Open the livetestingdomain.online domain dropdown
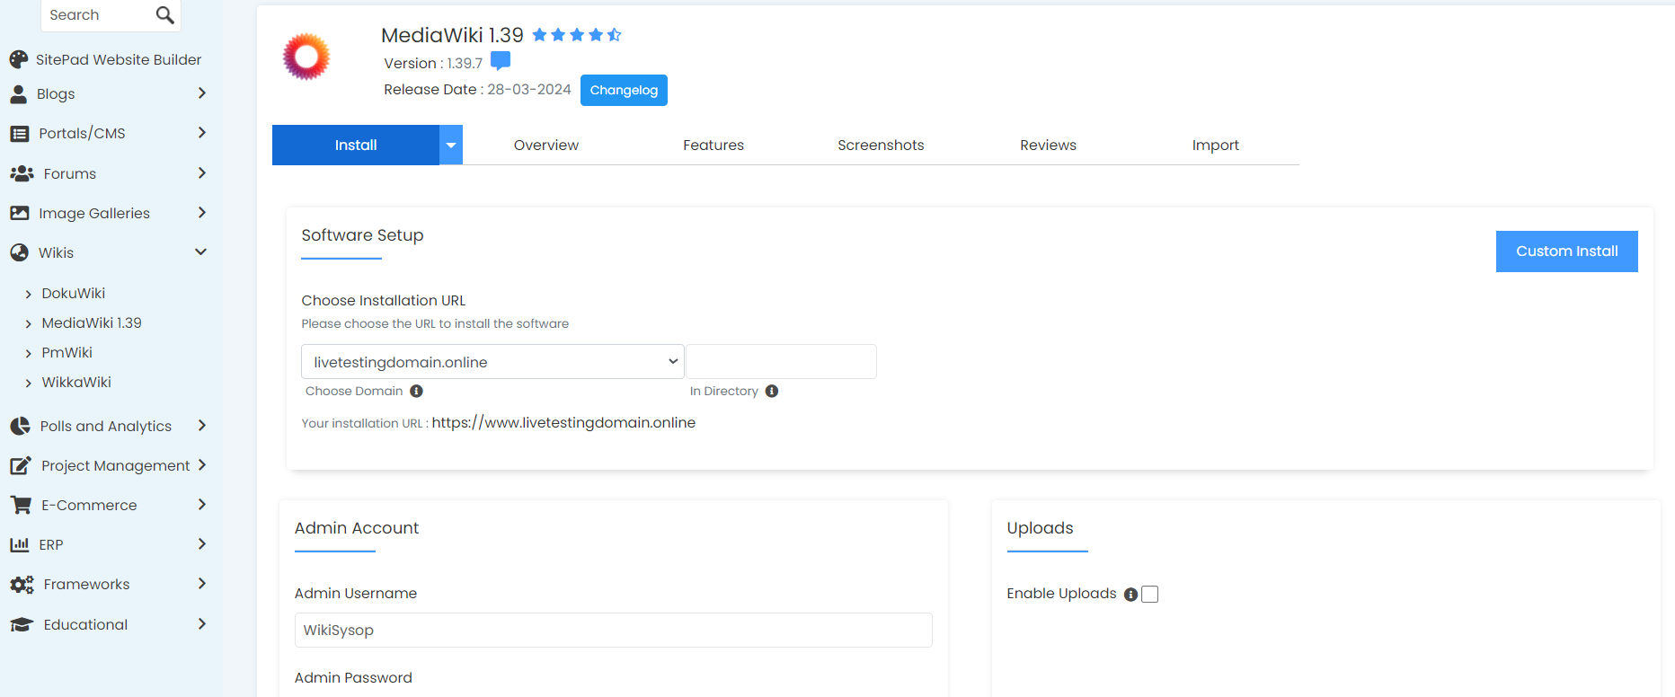Viewport: 1675px width, 697px height. point(492,362)
